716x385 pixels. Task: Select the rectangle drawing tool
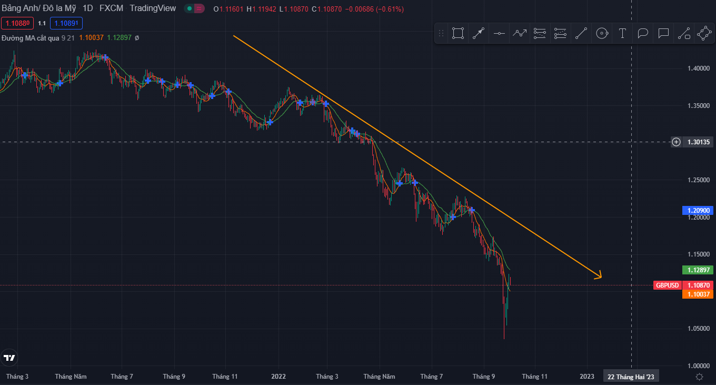click(x=458, y=34)
